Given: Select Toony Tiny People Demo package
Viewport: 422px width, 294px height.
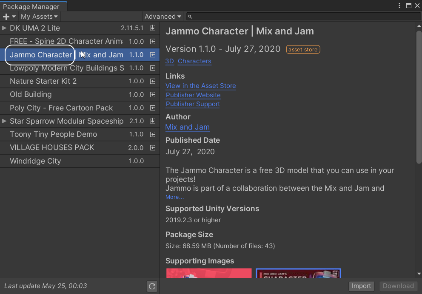Looking at the screenshot, I should point(80,134).
